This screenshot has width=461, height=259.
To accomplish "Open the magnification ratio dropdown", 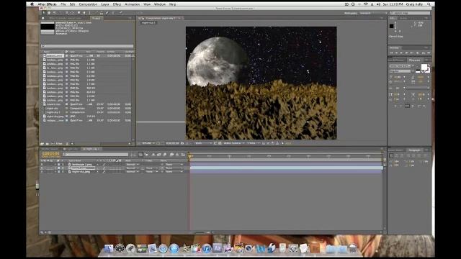I will point(148,143).
